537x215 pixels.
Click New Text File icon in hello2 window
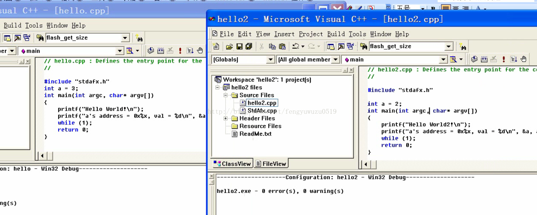click(216, 46)
